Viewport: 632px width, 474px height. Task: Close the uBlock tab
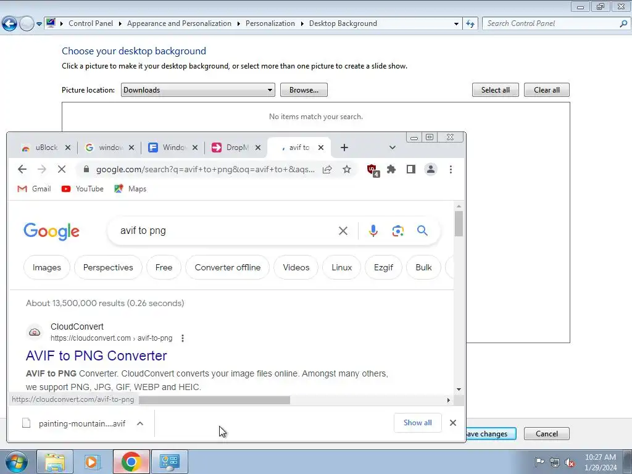[x=68, y=148]
